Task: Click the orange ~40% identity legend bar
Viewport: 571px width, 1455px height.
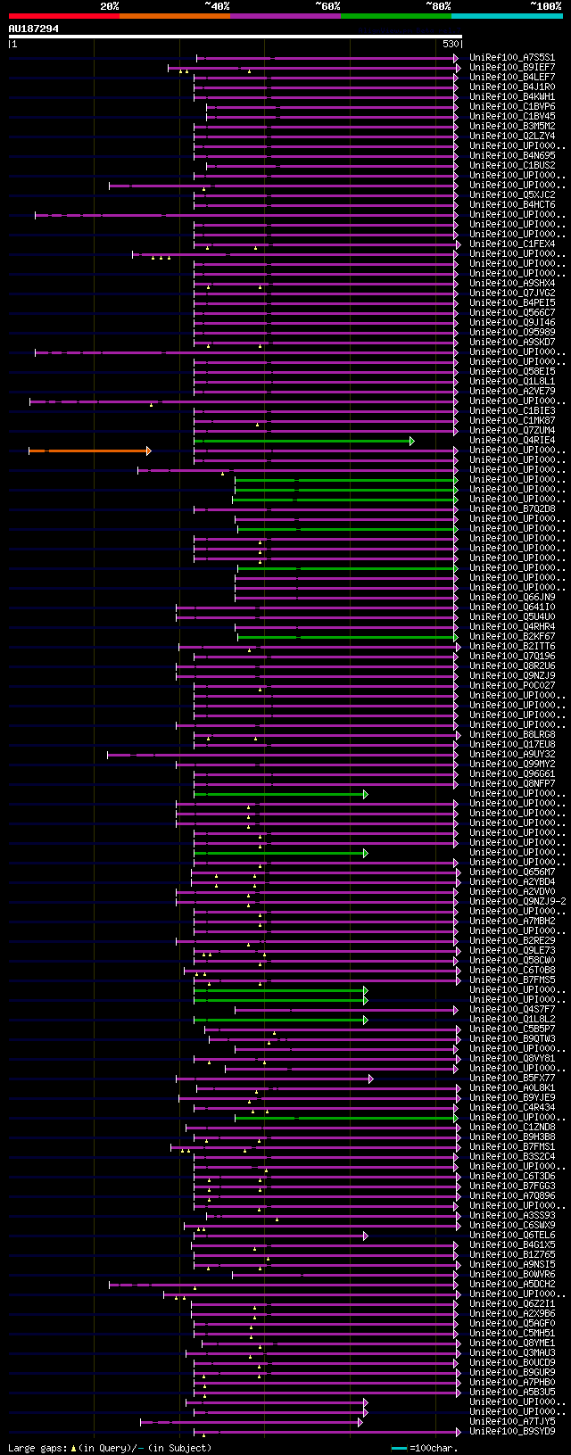Action: pyautogui.click(x=174, y=16)
